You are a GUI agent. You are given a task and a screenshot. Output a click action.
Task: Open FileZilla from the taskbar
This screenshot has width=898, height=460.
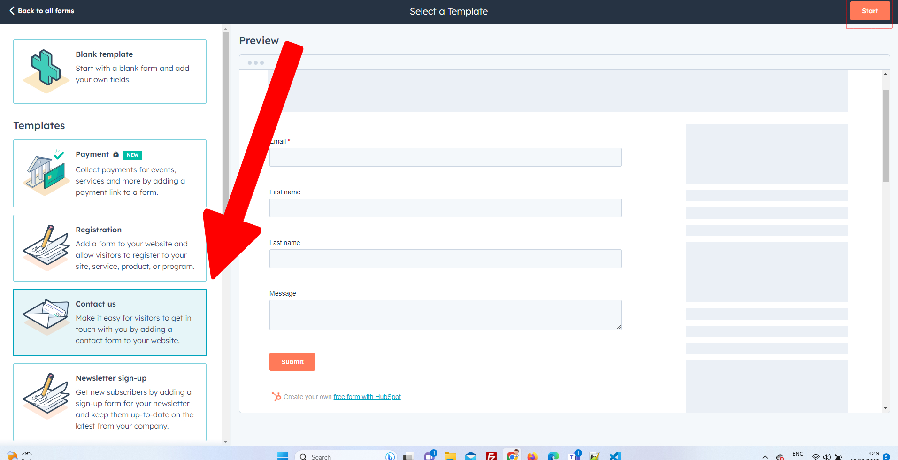pyautogui.click(x=491, y=456)
